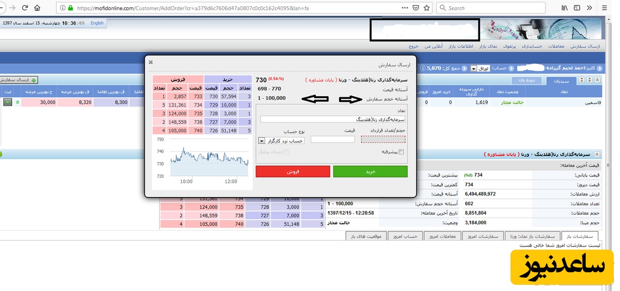Open the پرتفوی menu
The image size is (620, 291).
[499, 47]
